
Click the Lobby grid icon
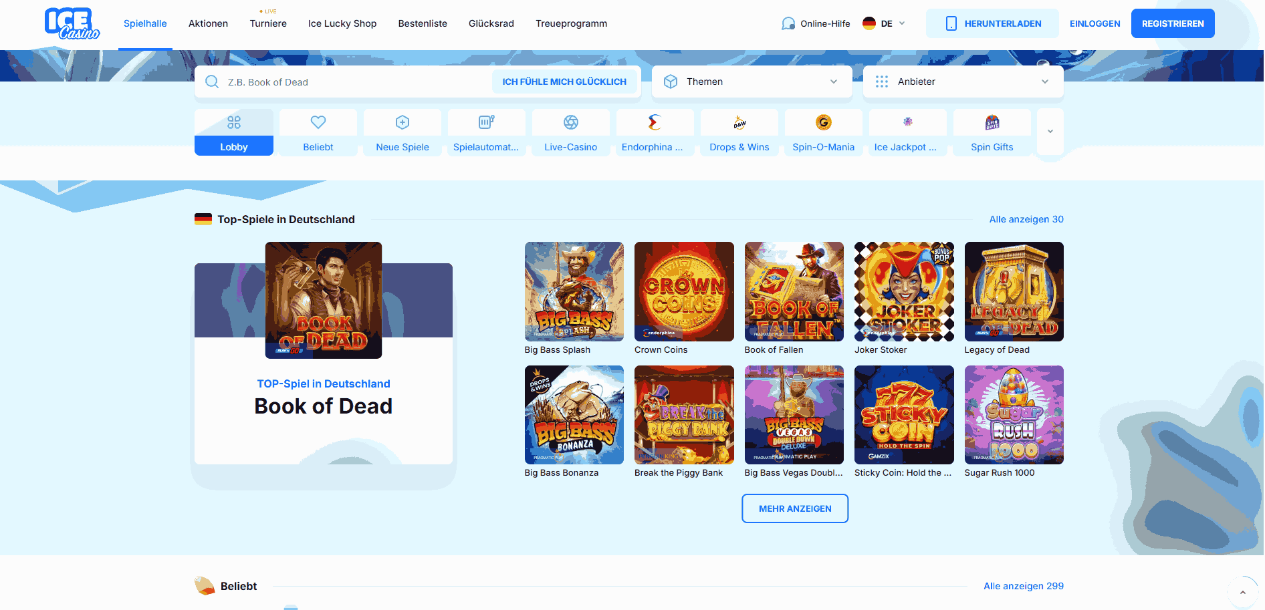(234, 122)
